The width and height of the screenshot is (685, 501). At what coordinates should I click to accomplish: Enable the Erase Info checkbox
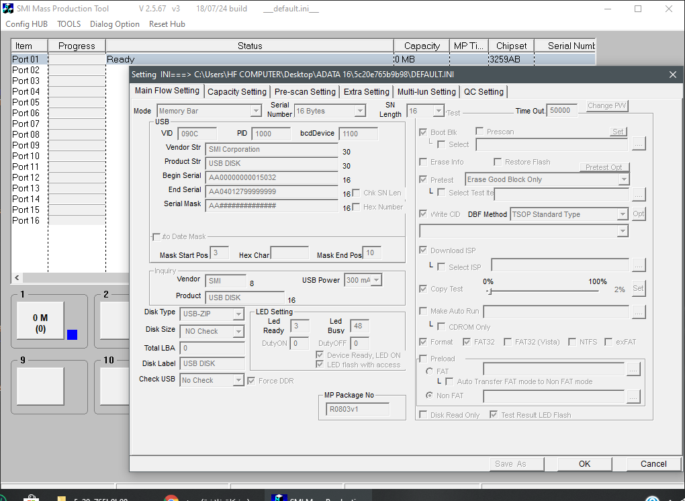[423, 162]
